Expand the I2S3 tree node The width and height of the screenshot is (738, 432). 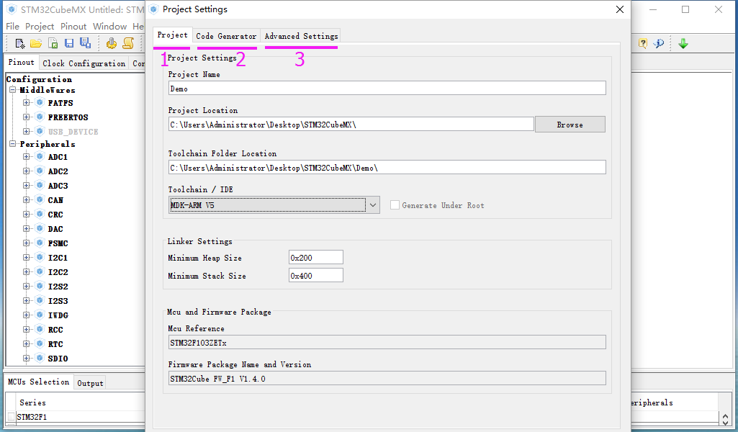27,301
